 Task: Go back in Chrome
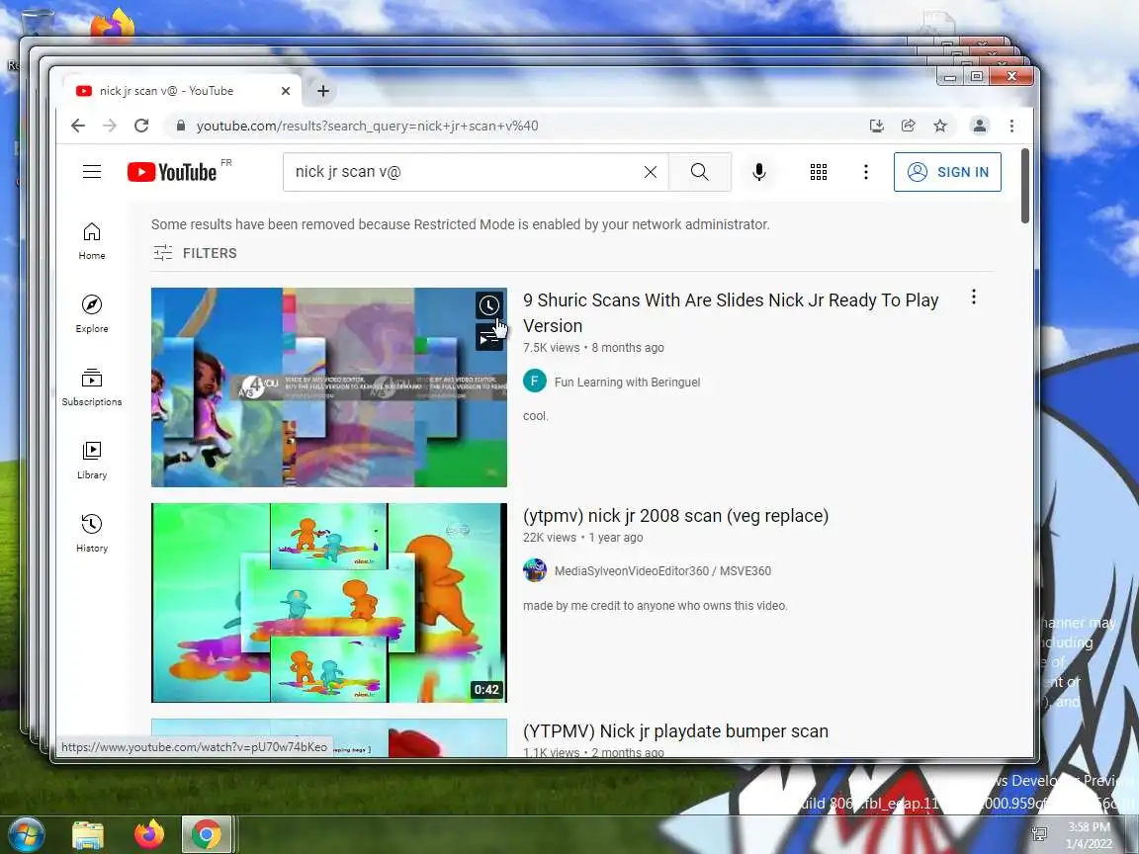click(x=78, y=126)
